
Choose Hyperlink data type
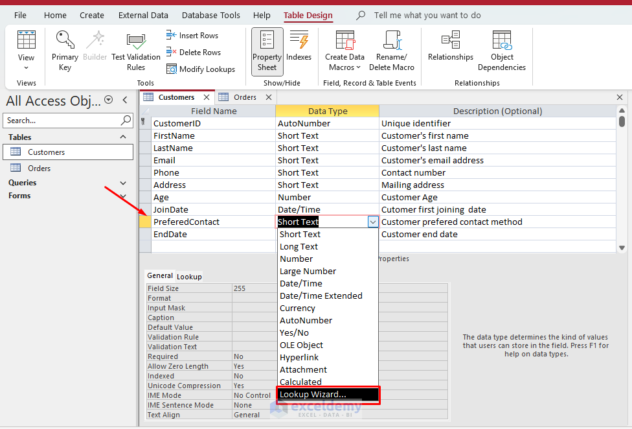click(328, 357)
